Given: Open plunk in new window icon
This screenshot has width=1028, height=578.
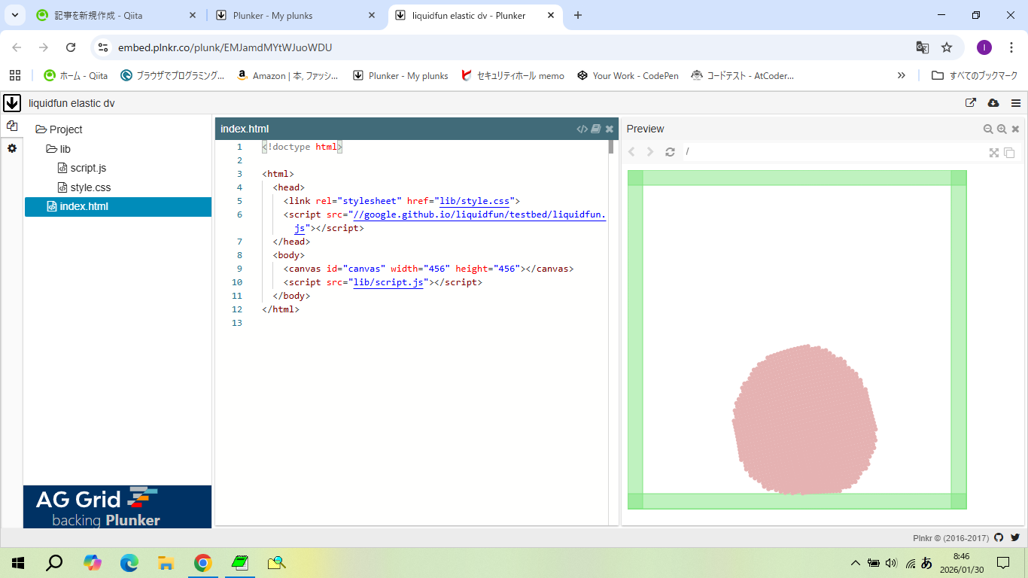Looking at the screenshot, I should click(971, 103).
